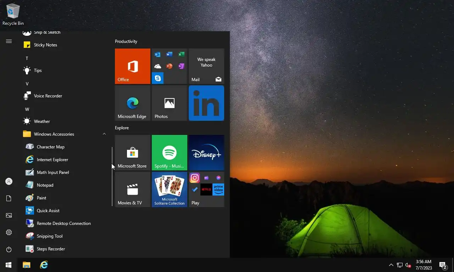Open Steps Recorder
This screenshot has height=272, width=454.
(64, 249)
